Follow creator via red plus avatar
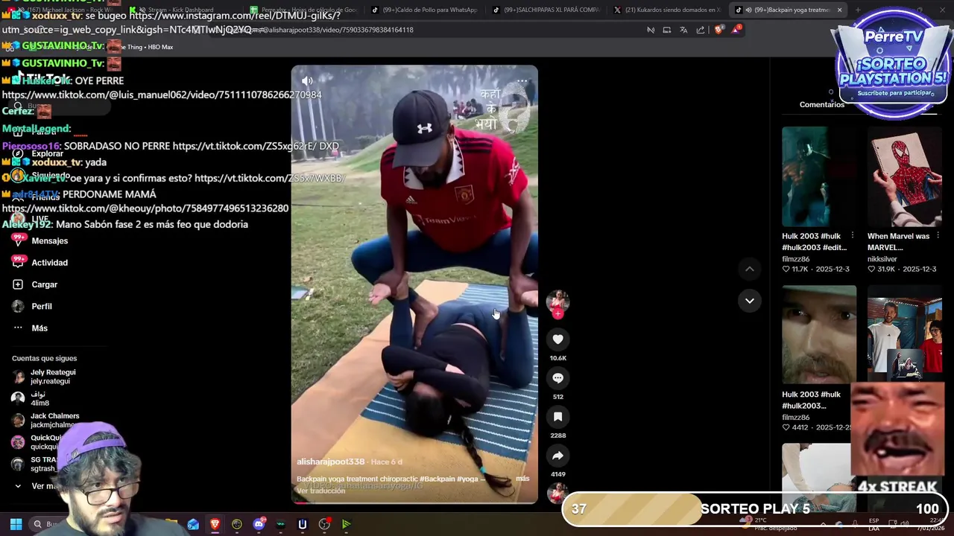The image size is (954, 536). (x=557, y=313)
